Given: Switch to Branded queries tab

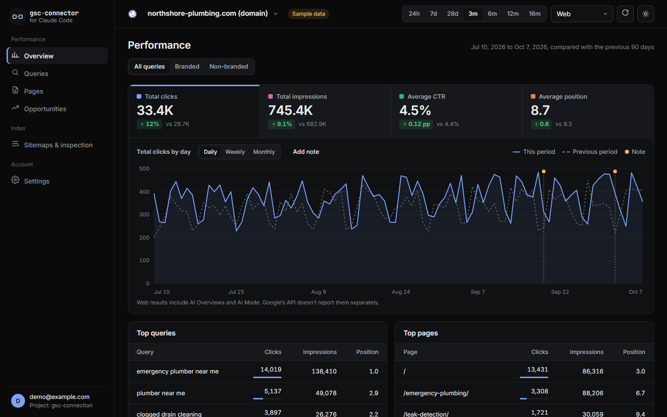Looking at the screenshot, I should pos(187,66).
